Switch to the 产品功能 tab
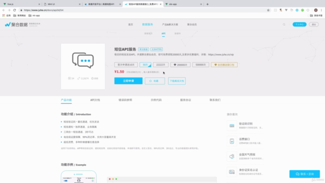The width and height of the screenshot is (325, 183). 67,100
